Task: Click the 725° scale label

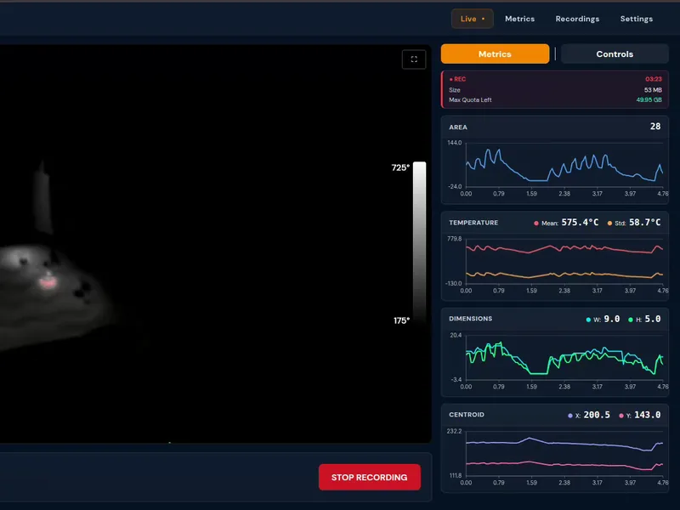Action: coord(400,167)
